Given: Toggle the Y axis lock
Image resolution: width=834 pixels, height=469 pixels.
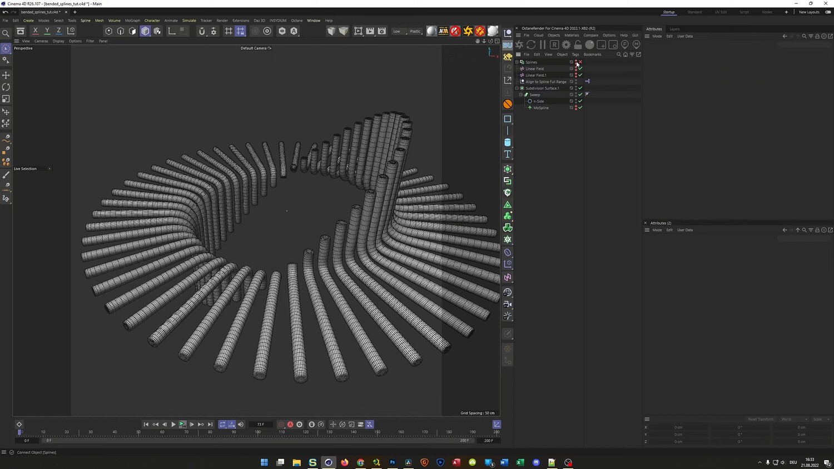Looking at the screenshot, I should pyautogui.click(x=47, y=31).
